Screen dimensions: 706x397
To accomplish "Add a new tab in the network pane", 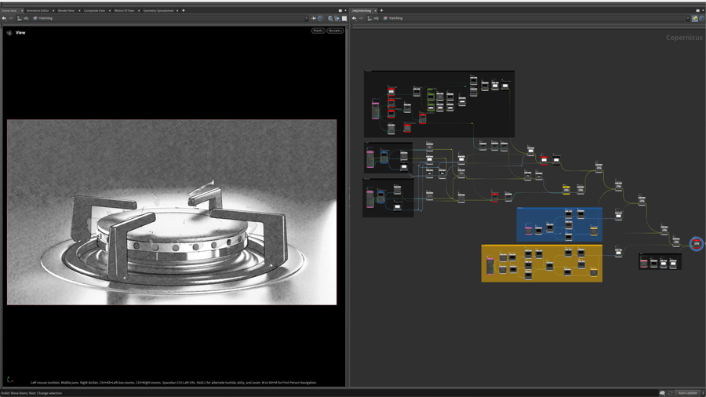I will click(x=381, y=10).
